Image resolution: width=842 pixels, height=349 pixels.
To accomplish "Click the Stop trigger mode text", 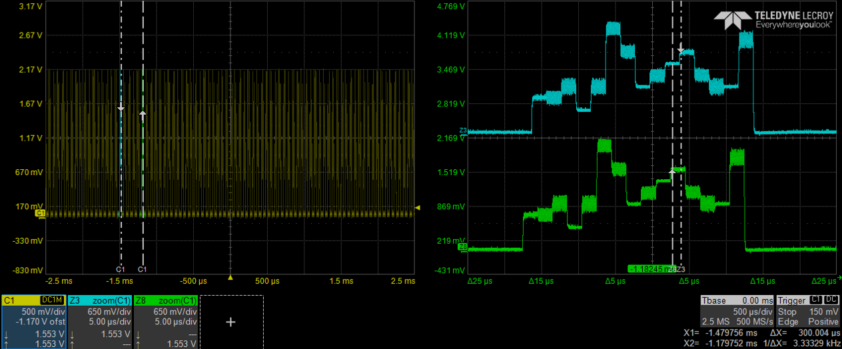I will point(787,312).
